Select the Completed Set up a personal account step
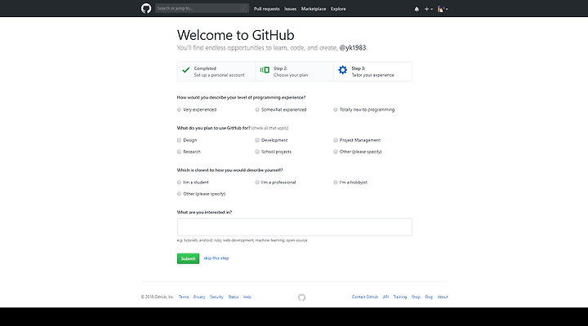Viewport: 588px width, 326px height. click(x=216, y=72)
